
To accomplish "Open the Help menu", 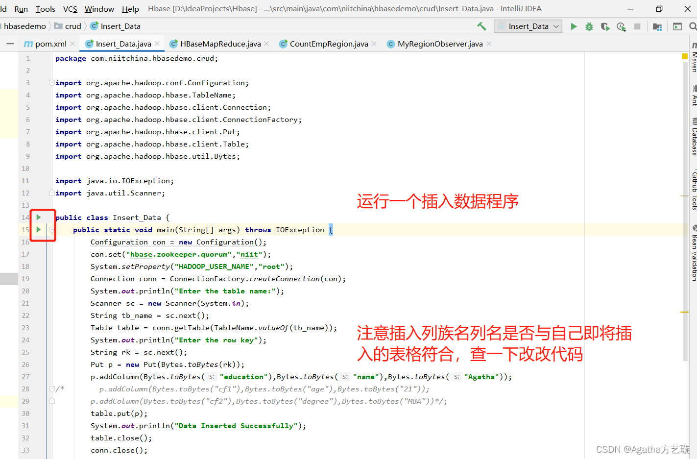I will (x=130, y=9).
